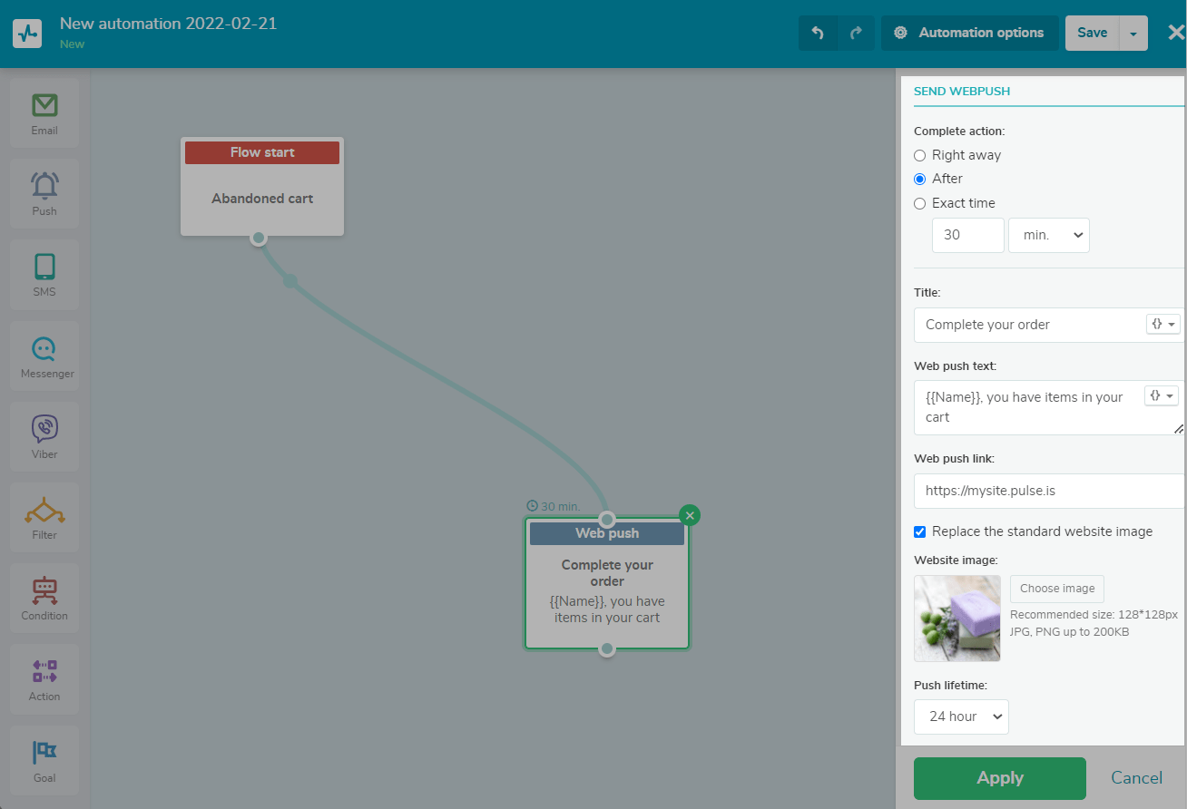The width and height of the screenshot is (1187, 809).
Task: Expand the Push lifetime dropdown
Action: [x=961, y=716]
